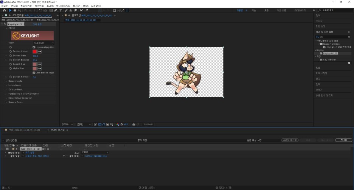Click the Screen Colour stopwatch icon
The width and height of the screenshot is (354, 190).
pyautogui.click(x=11, y=51)
